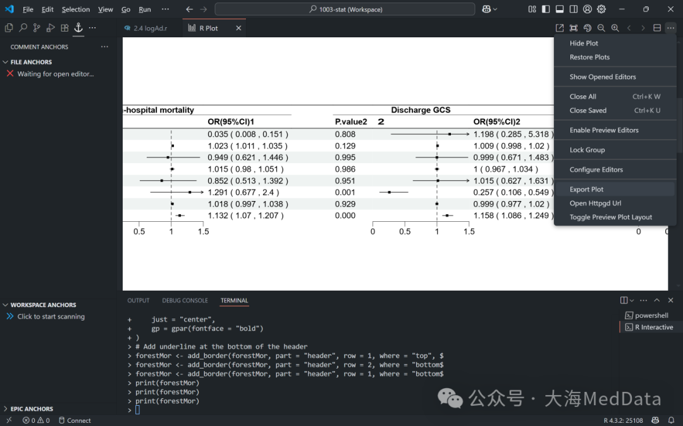Screen dimensions: 683x426
Task: Click the plot color theme palette icon
Action: pyautogui.click(x=588, y=28)
